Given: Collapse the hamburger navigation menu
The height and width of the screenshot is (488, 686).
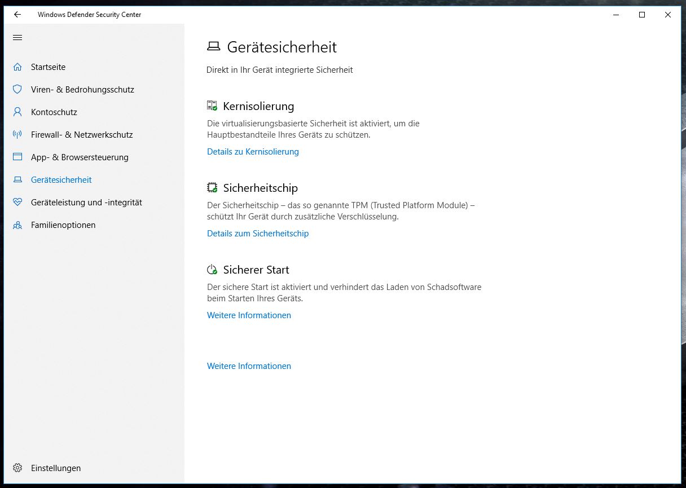Looking at the screenshot, I should tap(17, 38).
